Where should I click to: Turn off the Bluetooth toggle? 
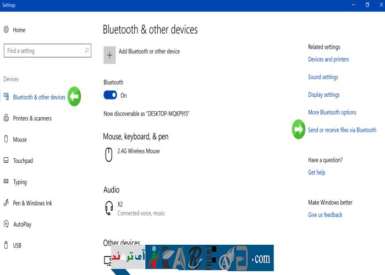pos(110,95)
